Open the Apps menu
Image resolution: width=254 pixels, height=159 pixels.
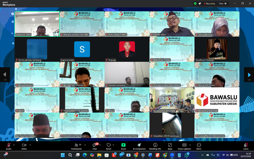point(170,146)
